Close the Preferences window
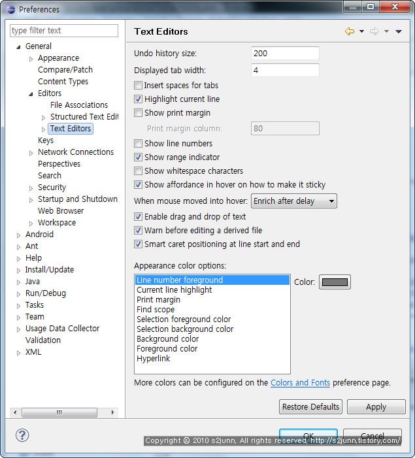 point(395,7)
